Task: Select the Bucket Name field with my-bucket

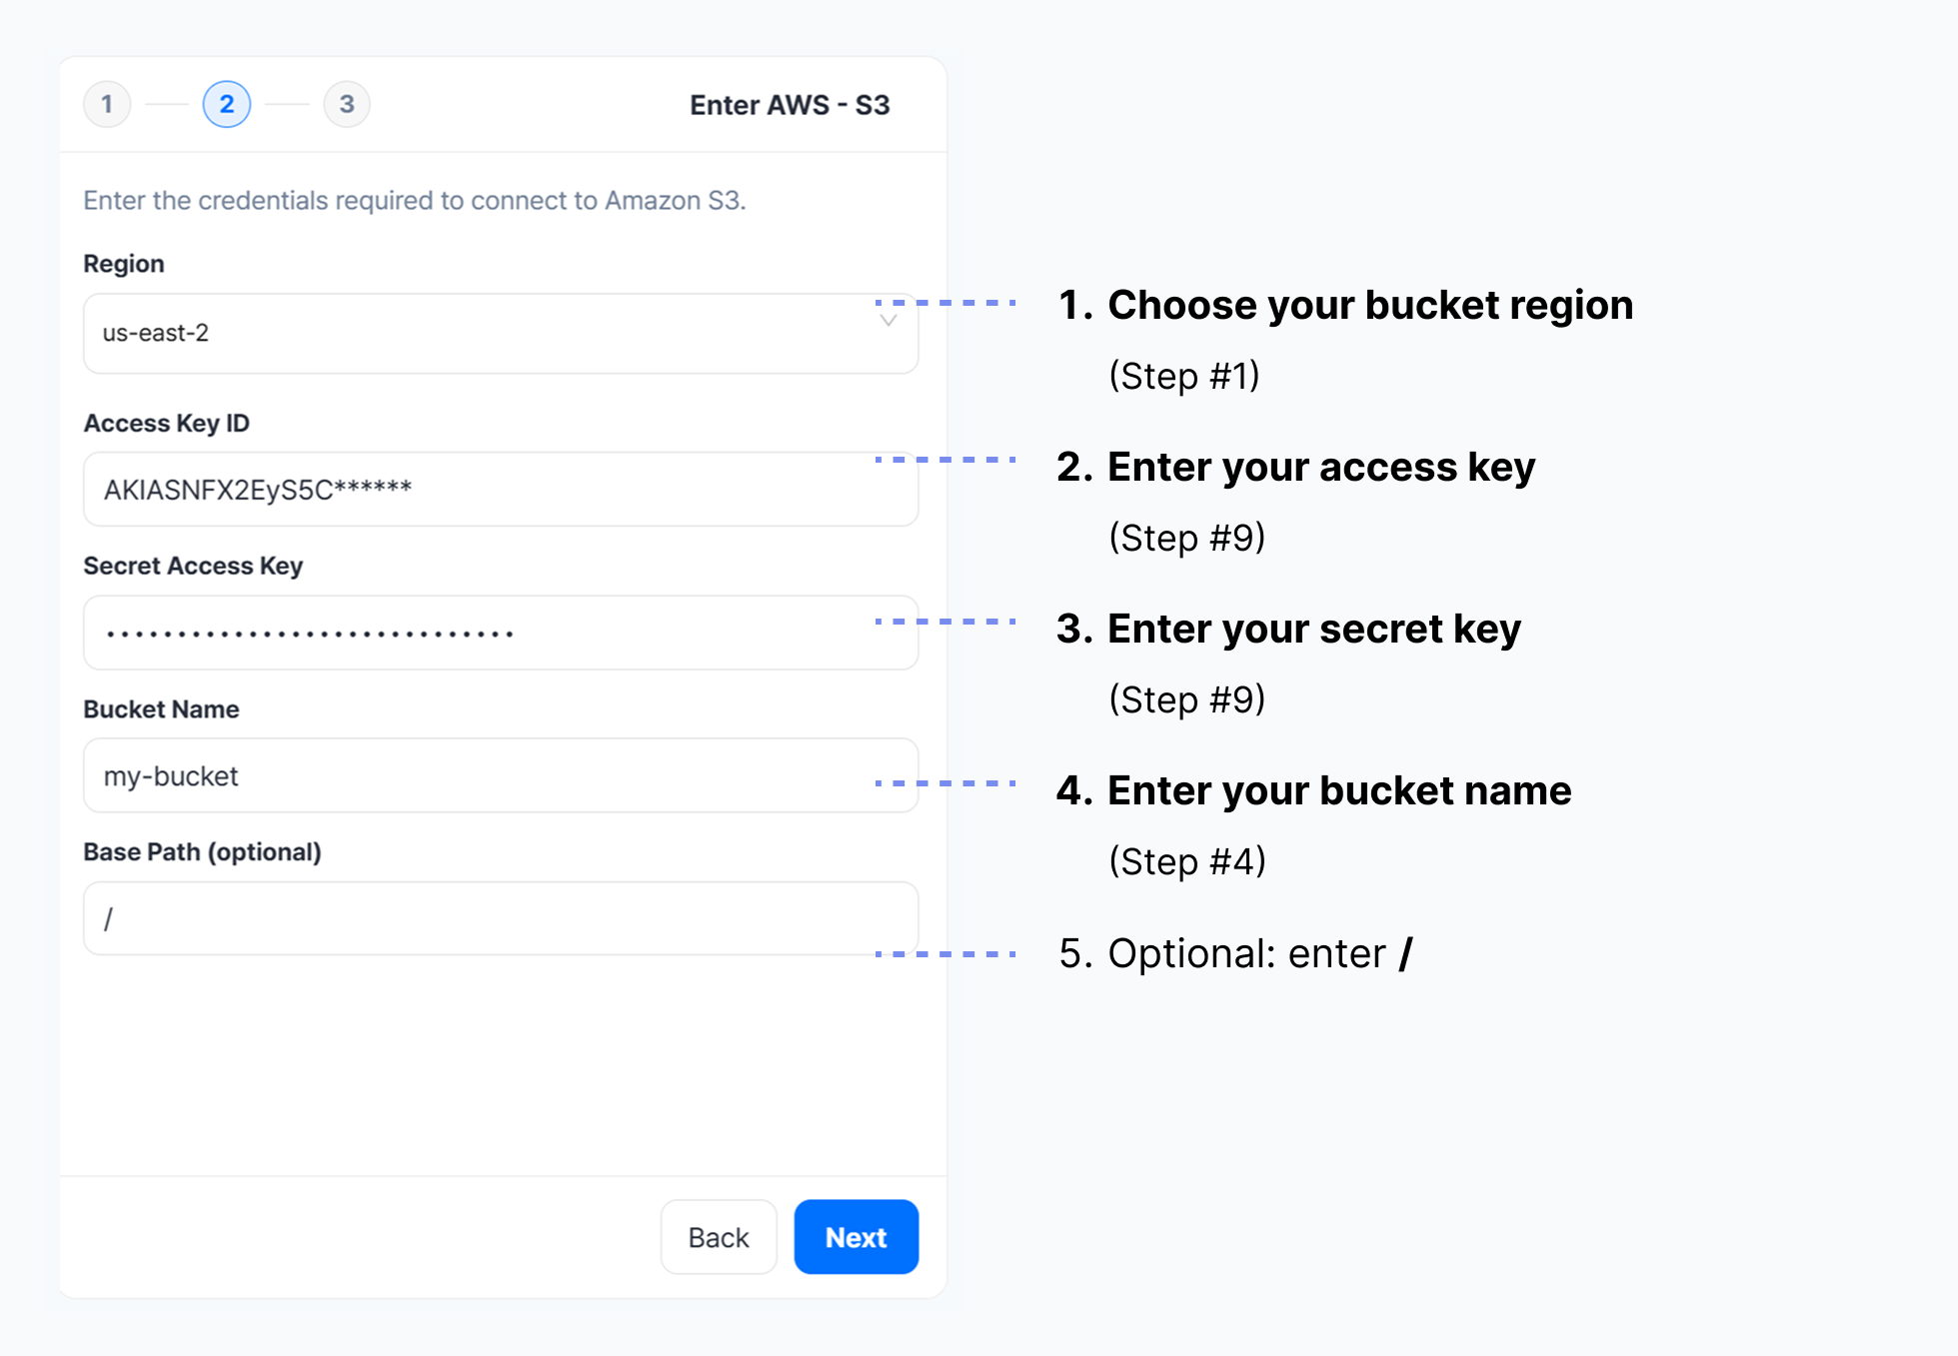Action: click(x=500, y=776)
